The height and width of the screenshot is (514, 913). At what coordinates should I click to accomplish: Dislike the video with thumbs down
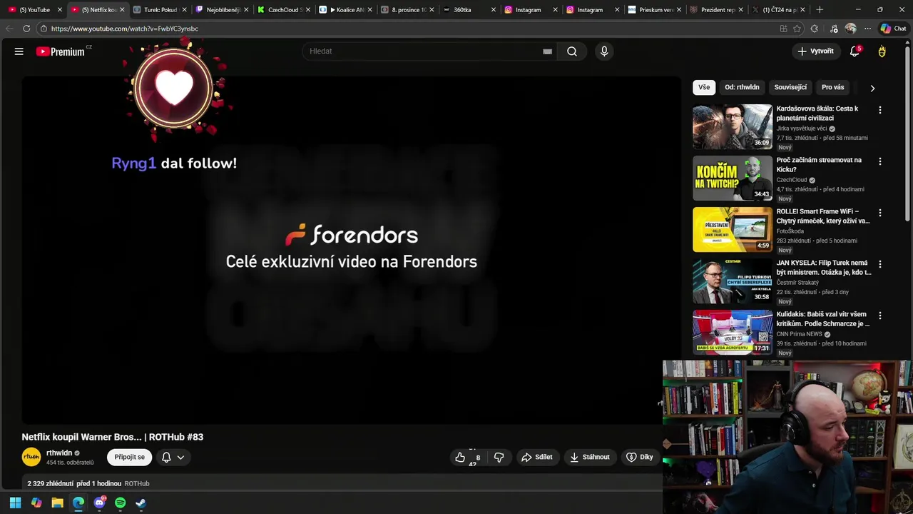(499, 457)
